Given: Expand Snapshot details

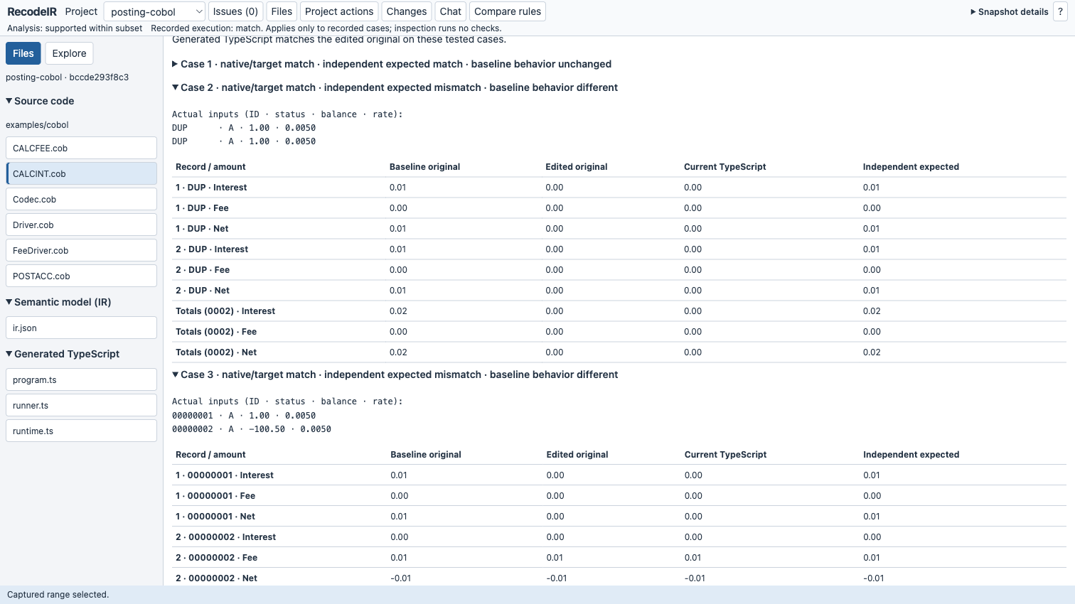Looking at the screenshot, I should 1010,12.
